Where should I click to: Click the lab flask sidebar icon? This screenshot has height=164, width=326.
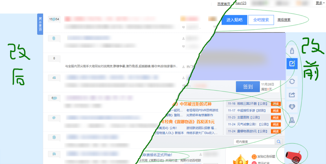[x=292, y=120]
